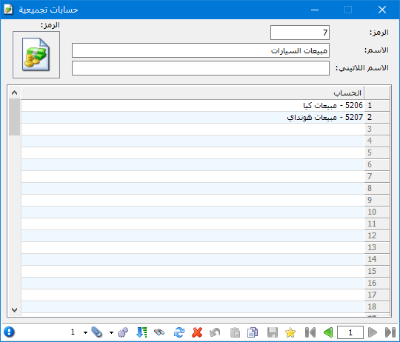The height and width of the screenshot is (342, 400).
Task: Click the floppy disk save icon
Action: [x=273, y=332]
